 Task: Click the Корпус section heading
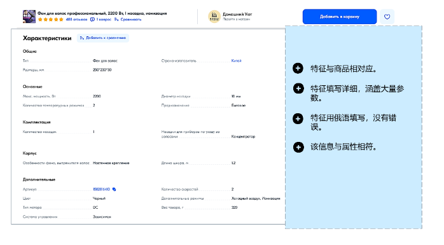coord(30,153)
